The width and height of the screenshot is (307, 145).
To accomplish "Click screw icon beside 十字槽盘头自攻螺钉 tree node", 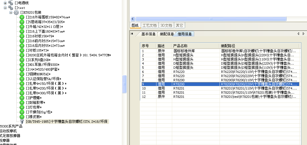I will pos(22,122).
